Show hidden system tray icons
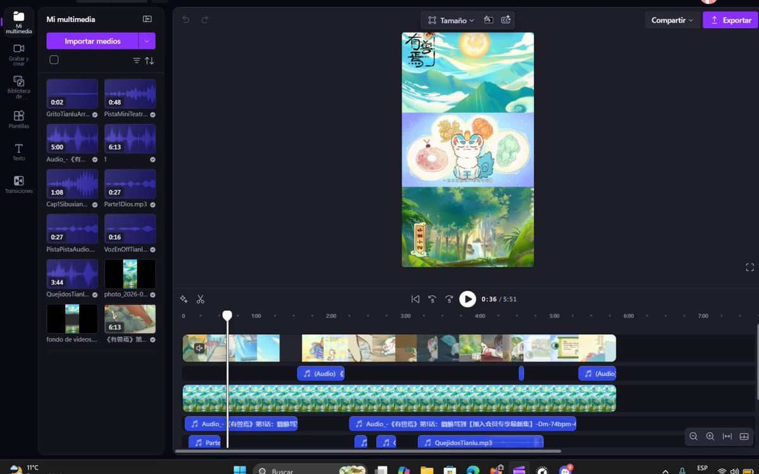759x474 pixels. pos(665,470)
